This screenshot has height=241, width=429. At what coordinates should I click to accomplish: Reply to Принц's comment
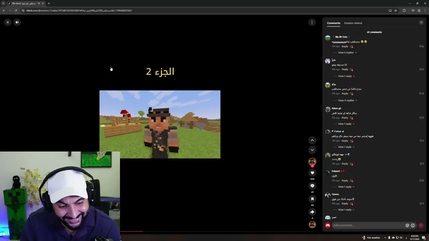pyautogui.click(x=345, y=204)
